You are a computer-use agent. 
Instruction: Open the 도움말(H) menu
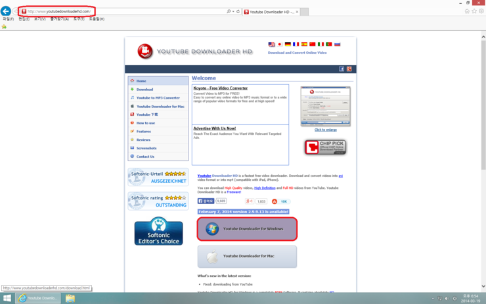point(97,19)
